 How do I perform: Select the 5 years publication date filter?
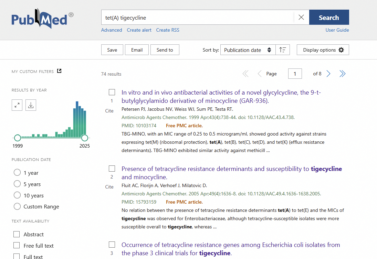(x=17, y=184)
